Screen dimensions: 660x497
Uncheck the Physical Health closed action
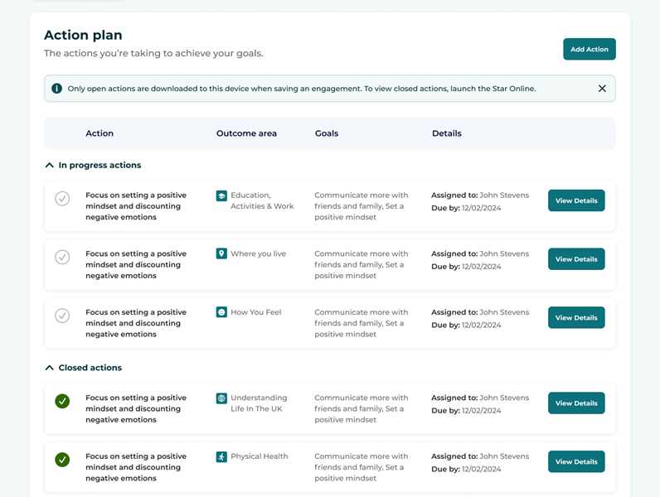click(x=62, y=460)
